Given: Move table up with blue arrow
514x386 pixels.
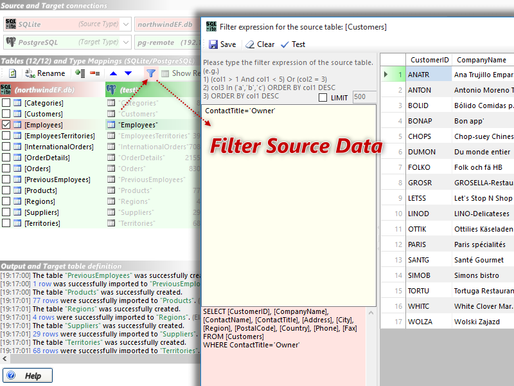Looking at the screenshot, I should coord(113,73).
